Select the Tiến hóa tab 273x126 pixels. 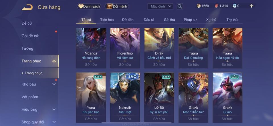[x=107, y=20]
